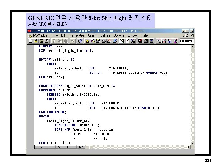Open the Fixedsys font name box
Screen dimensions: 221x166
coord(187,41)
